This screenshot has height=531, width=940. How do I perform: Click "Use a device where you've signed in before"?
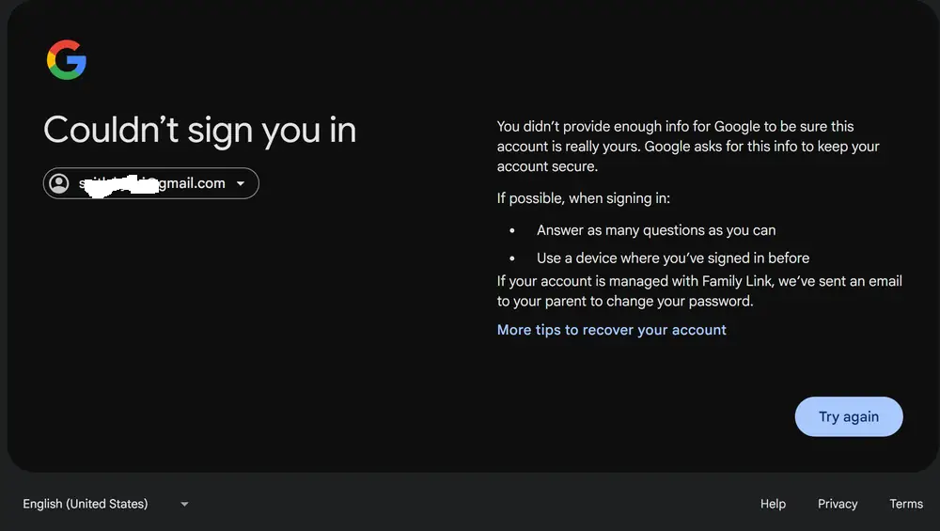[672, 258]
